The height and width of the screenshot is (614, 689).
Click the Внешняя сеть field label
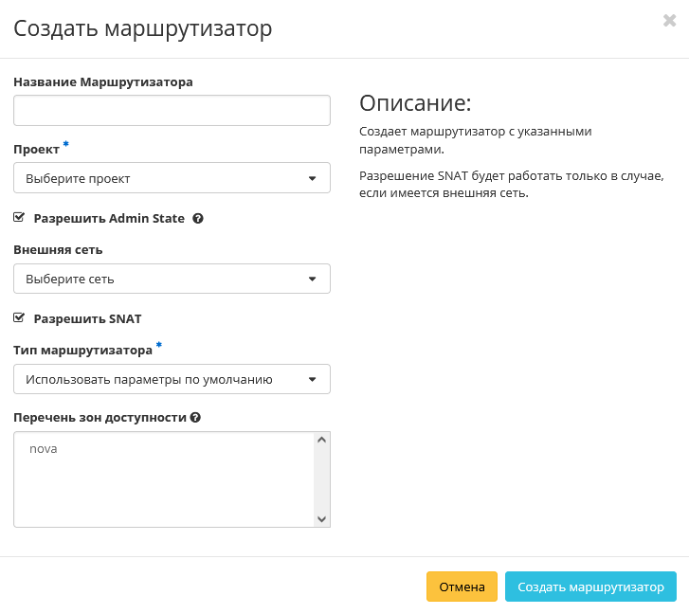(x=58, y=250)
